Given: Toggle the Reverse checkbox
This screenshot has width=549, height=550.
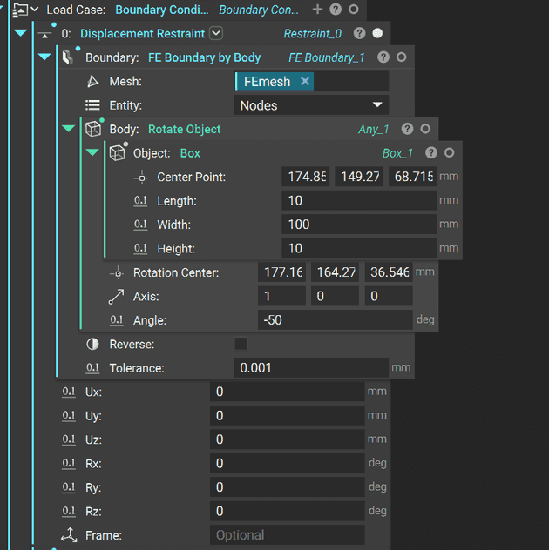Looking at the screenshot, I should pos(241,344).
